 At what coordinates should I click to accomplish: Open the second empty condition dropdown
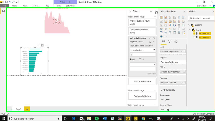[143, 64]
